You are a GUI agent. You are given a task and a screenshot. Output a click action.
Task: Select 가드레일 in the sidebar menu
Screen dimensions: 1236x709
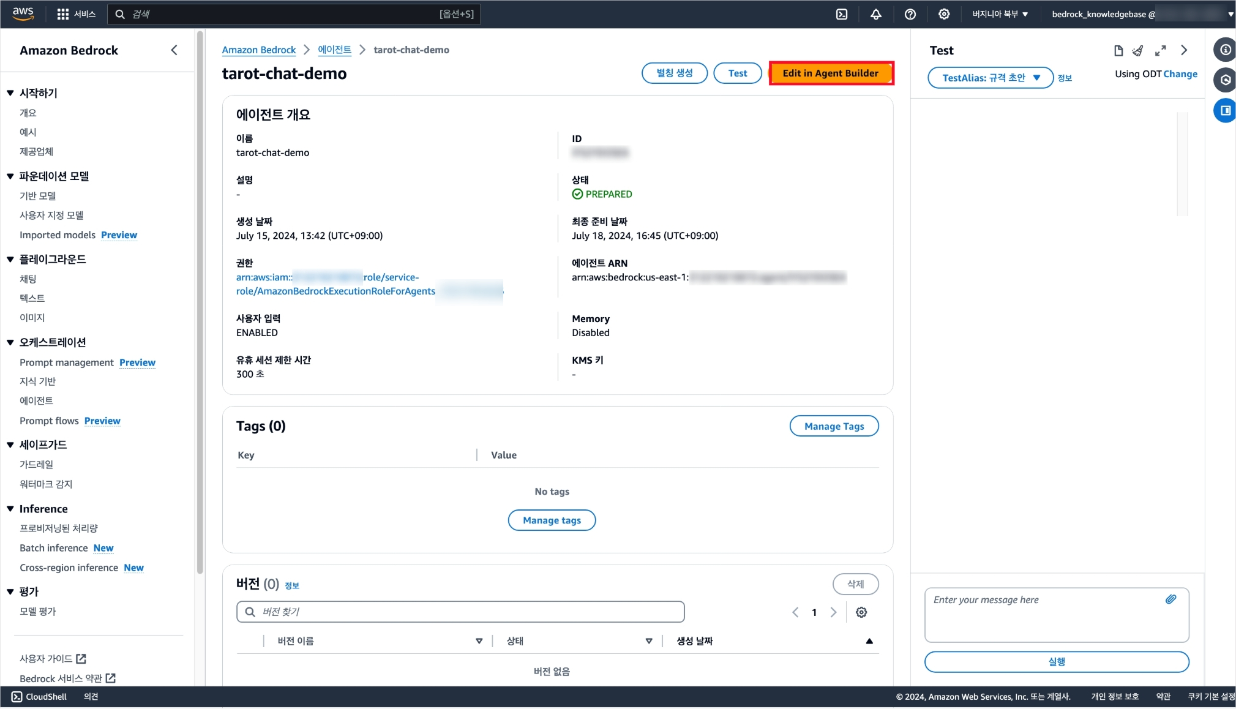tap(36, 464)
